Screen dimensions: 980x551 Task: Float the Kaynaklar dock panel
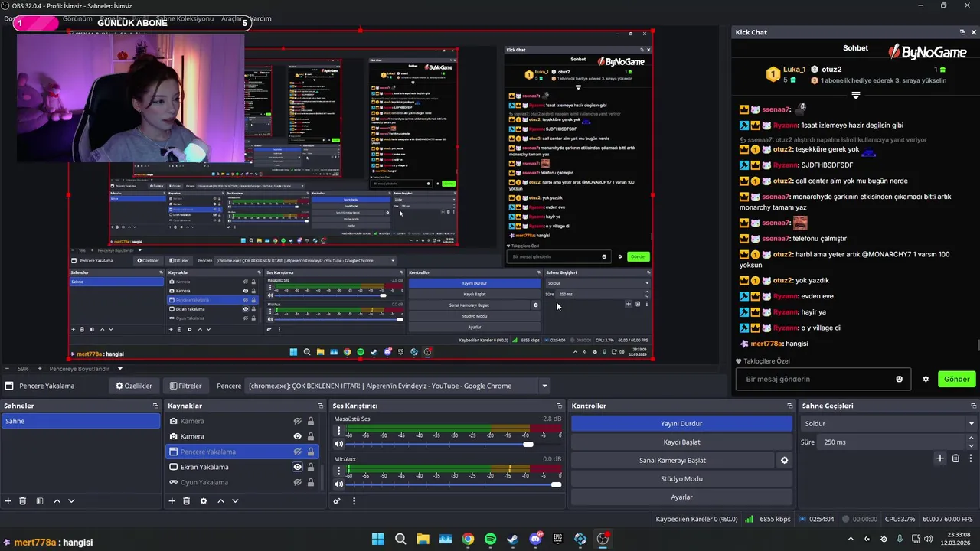pyautogui.click(x=321, y=406)
